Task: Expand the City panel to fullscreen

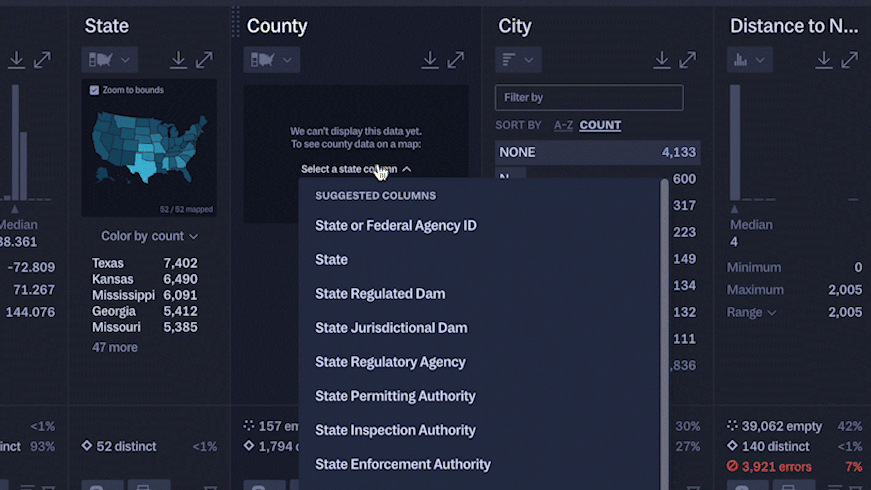Action: point(688,59)
